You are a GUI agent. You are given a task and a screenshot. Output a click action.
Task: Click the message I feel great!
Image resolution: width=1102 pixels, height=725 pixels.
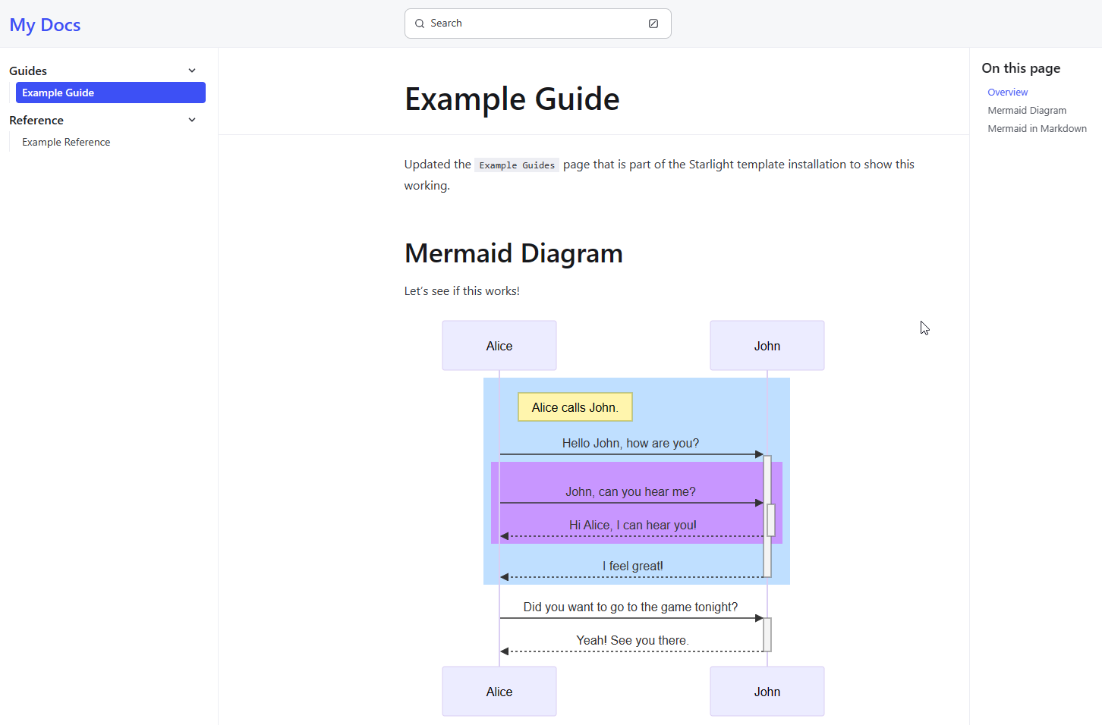[633, 566]
